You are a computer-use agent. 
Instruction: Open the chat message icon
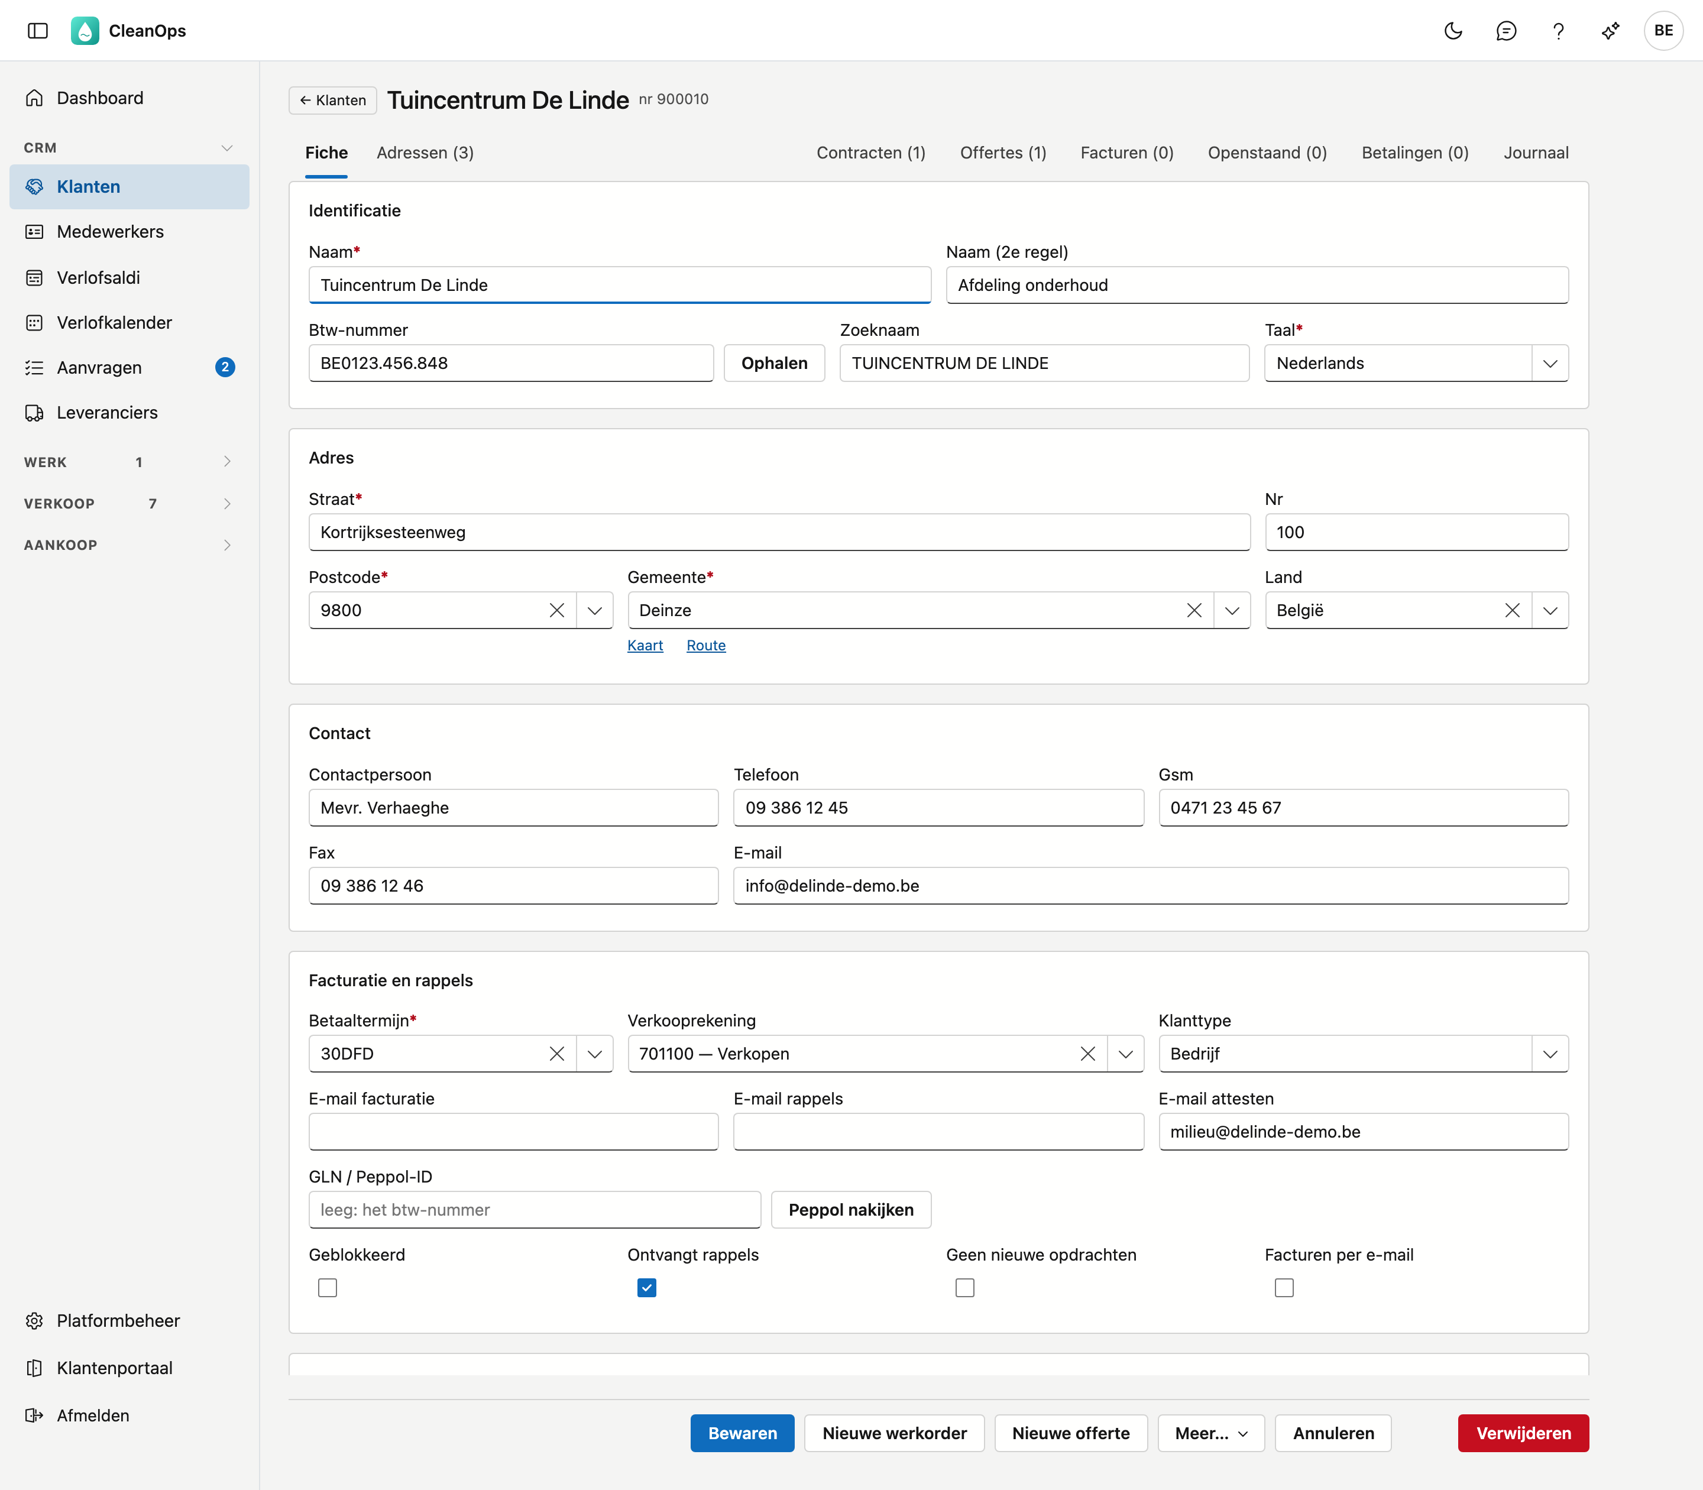pos(1506,31)
